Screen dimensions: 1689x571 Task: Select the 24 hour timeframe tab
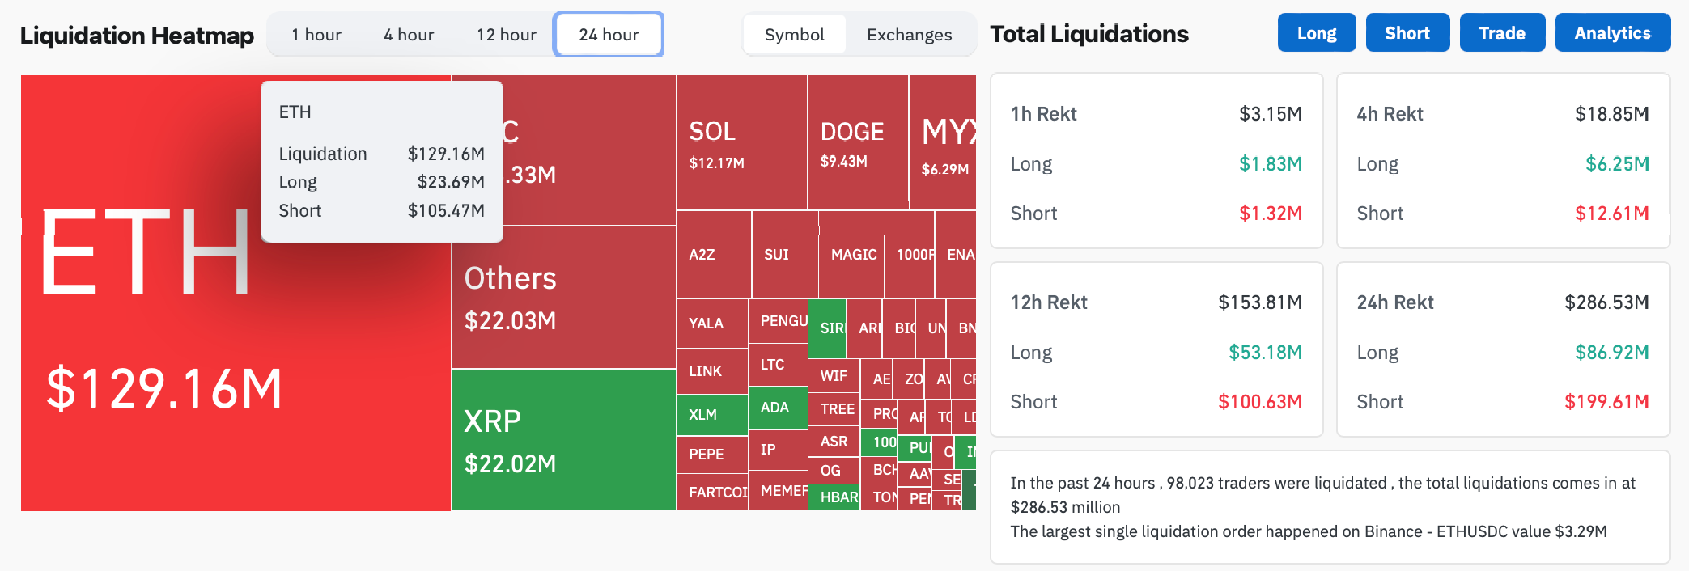coord(609,35)
